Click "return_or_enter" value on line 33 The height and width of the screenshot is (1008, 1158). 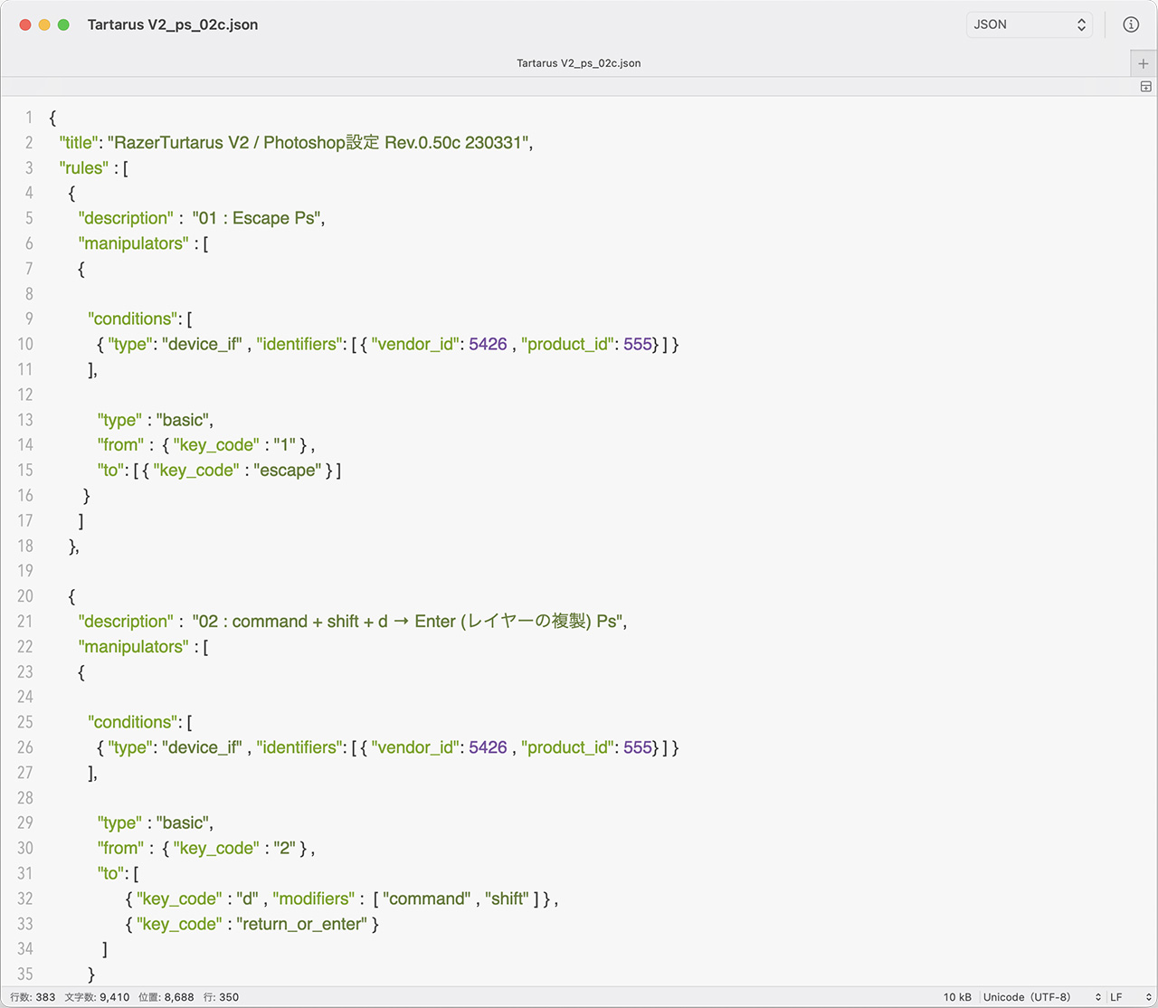tap(301, 924)
